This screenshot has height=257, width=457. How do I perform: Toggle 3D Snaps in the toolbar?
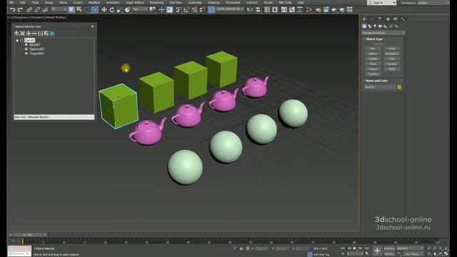(179, 9)
